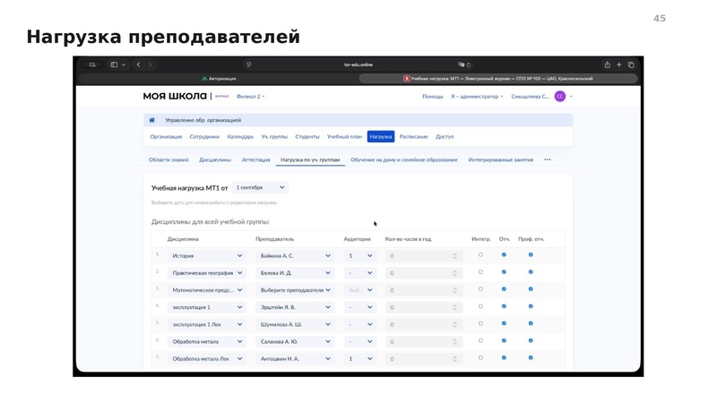This screenshot has height=403, width=717.
Task: Open the Студенты menu item
Action: (x=307, y=137)
